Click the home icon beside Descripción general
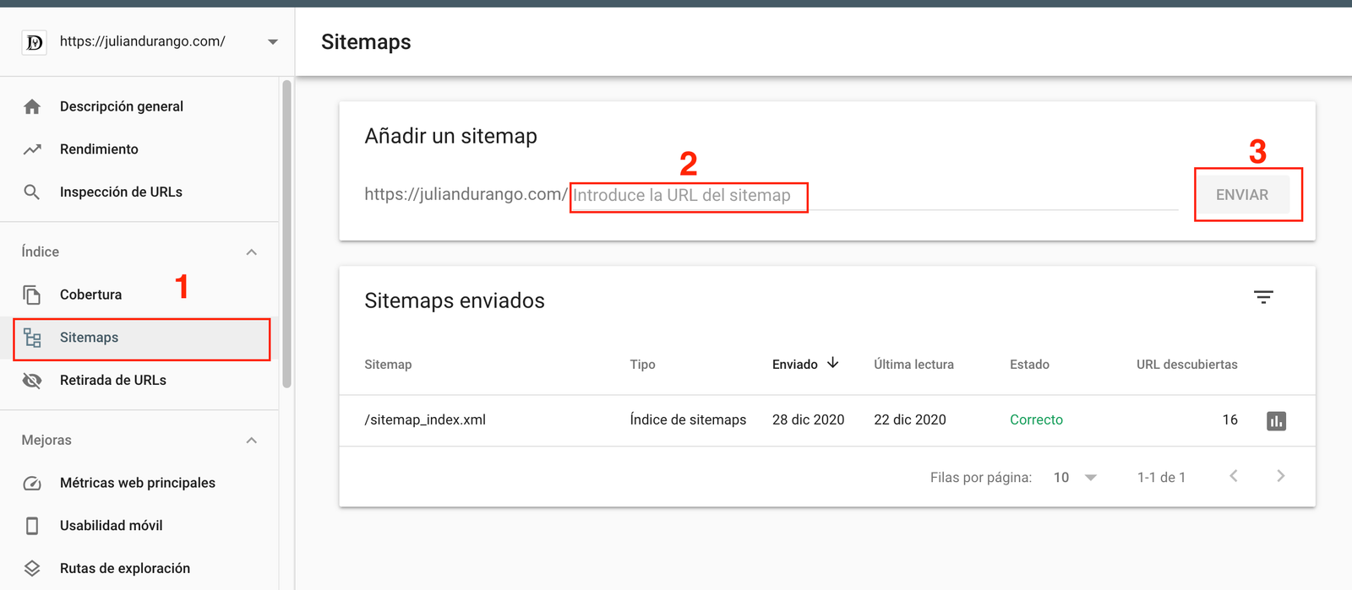Viewport: 1352px width, 590px height. pos(32,106)
